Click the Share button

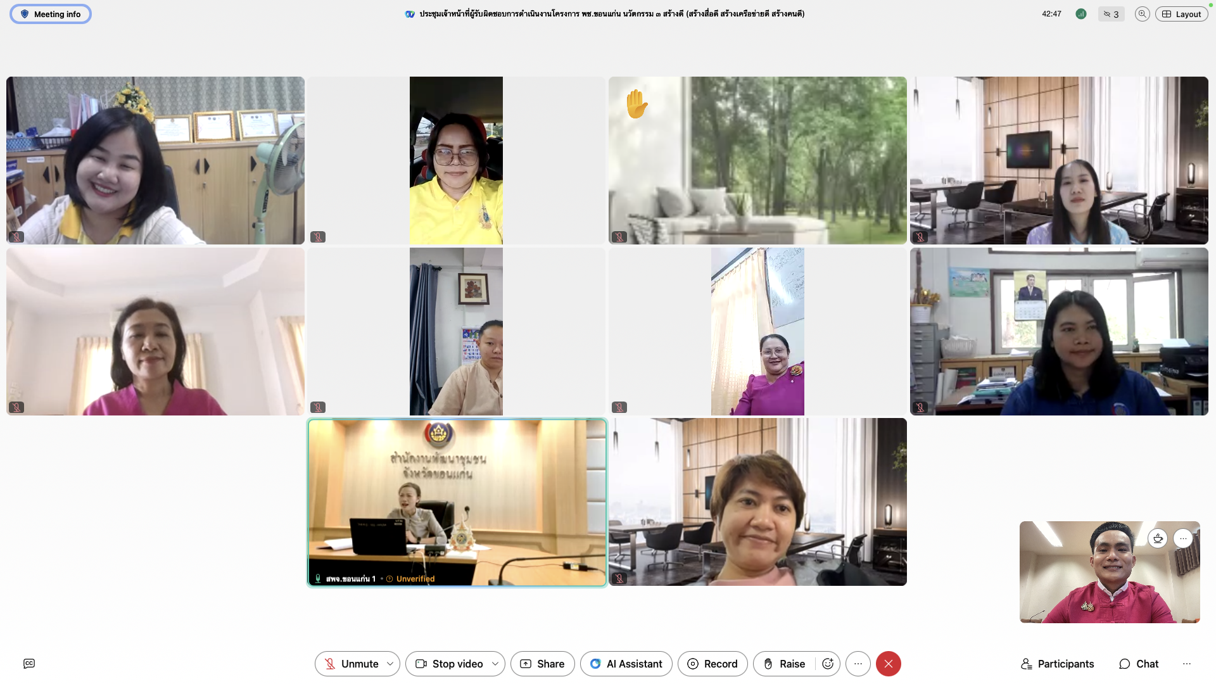[543, 664]
